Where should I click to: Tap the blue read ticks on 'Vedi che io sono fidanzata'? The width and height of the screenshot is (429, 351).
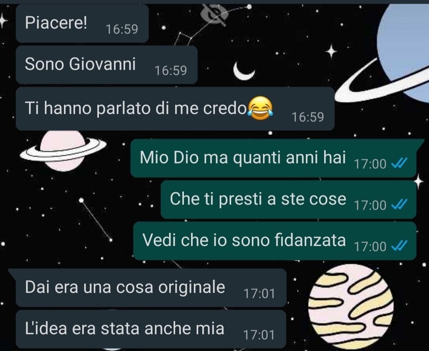point(399,246)
